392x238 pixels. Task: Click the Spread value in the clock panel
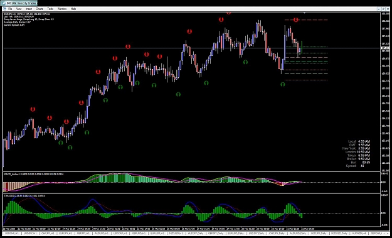click(363, 166)
